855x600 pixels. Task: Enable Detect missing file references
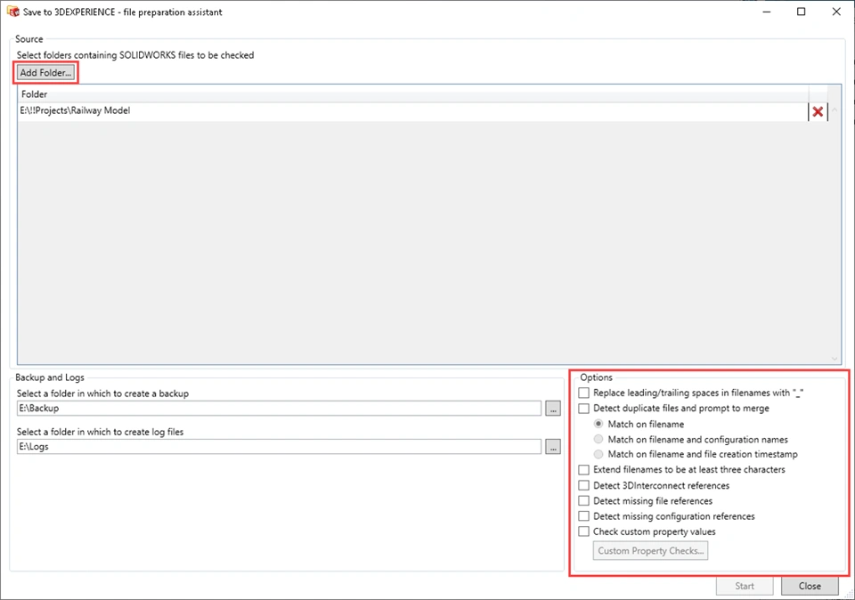coord(584,500)
